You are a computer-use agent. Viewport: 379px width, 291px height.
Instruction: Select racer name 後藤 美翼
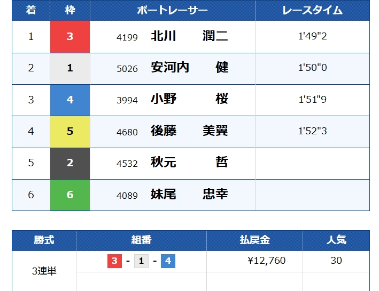tap(189, 131)
